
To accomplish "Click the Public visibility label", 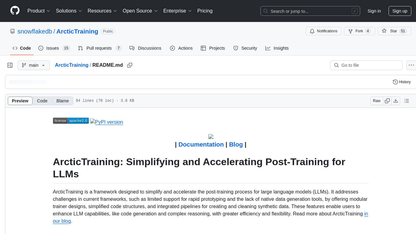I will [108, 31].
